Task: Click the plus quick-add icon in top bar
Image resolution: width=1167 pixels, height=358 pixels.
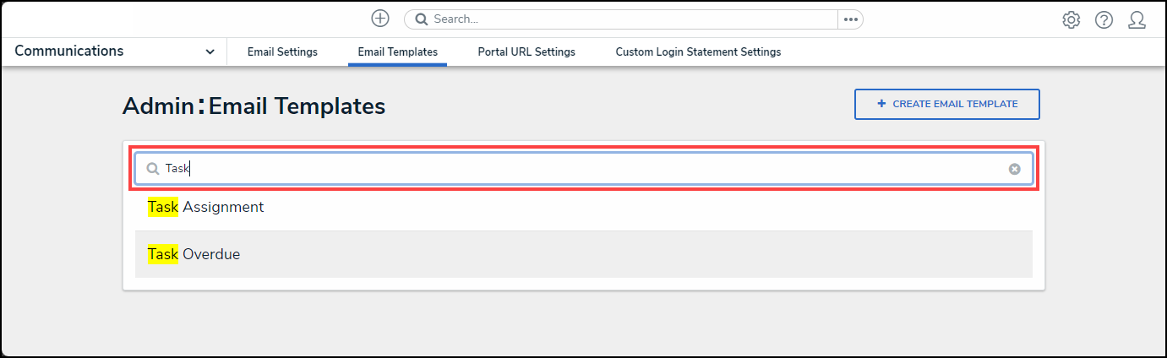Action: click(x=380, y=19)
